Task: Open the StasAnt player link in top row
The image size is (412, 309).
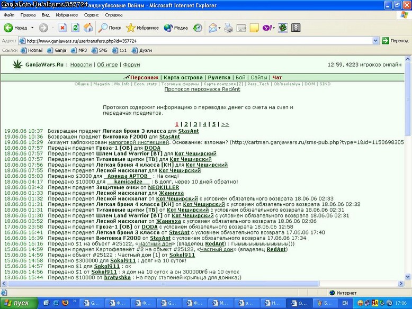Action: 189,131
